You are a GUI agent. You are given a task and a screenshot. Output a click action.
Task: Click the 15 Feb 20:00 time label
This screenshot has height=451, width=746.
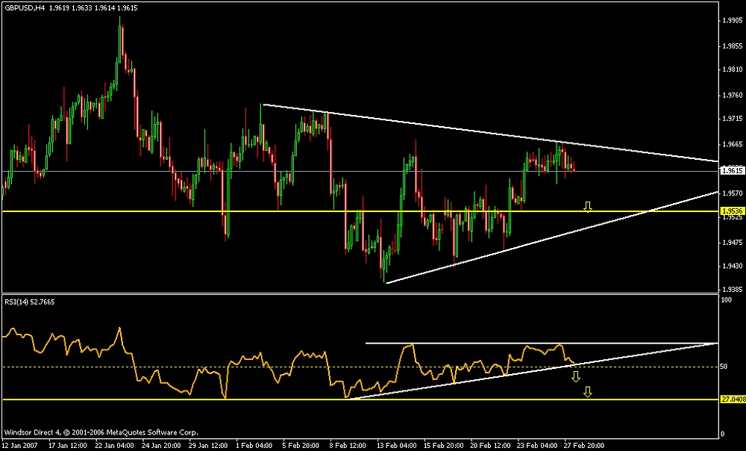tap(443, 446)
